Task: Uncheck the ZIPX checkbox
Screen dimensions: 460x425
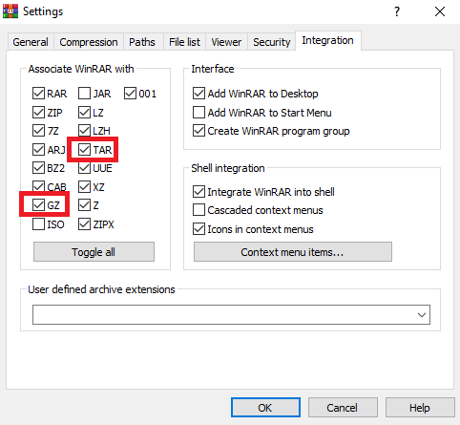Action: (84, 224)
